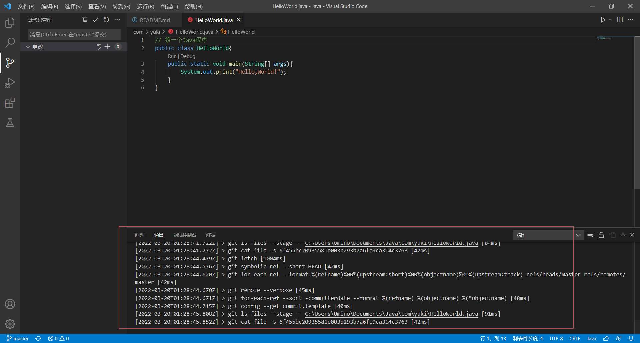Close the HelloWorld.java tab

tap(239, 20)
